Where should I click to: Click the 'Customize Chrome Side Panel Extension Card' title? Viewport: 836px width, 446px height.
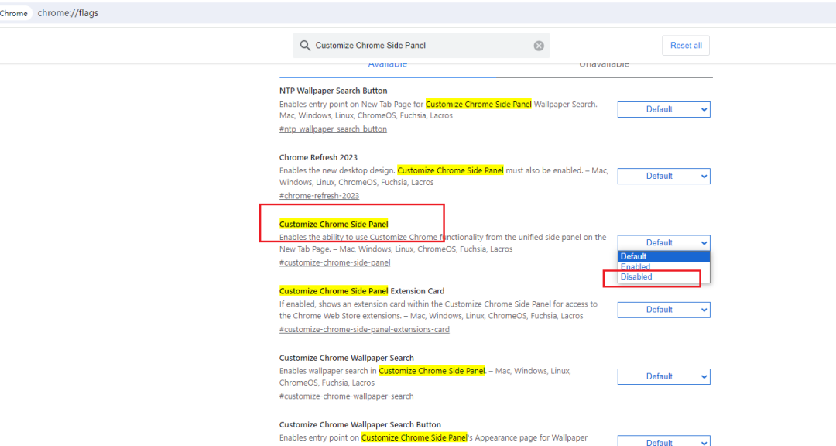[362, 291]
